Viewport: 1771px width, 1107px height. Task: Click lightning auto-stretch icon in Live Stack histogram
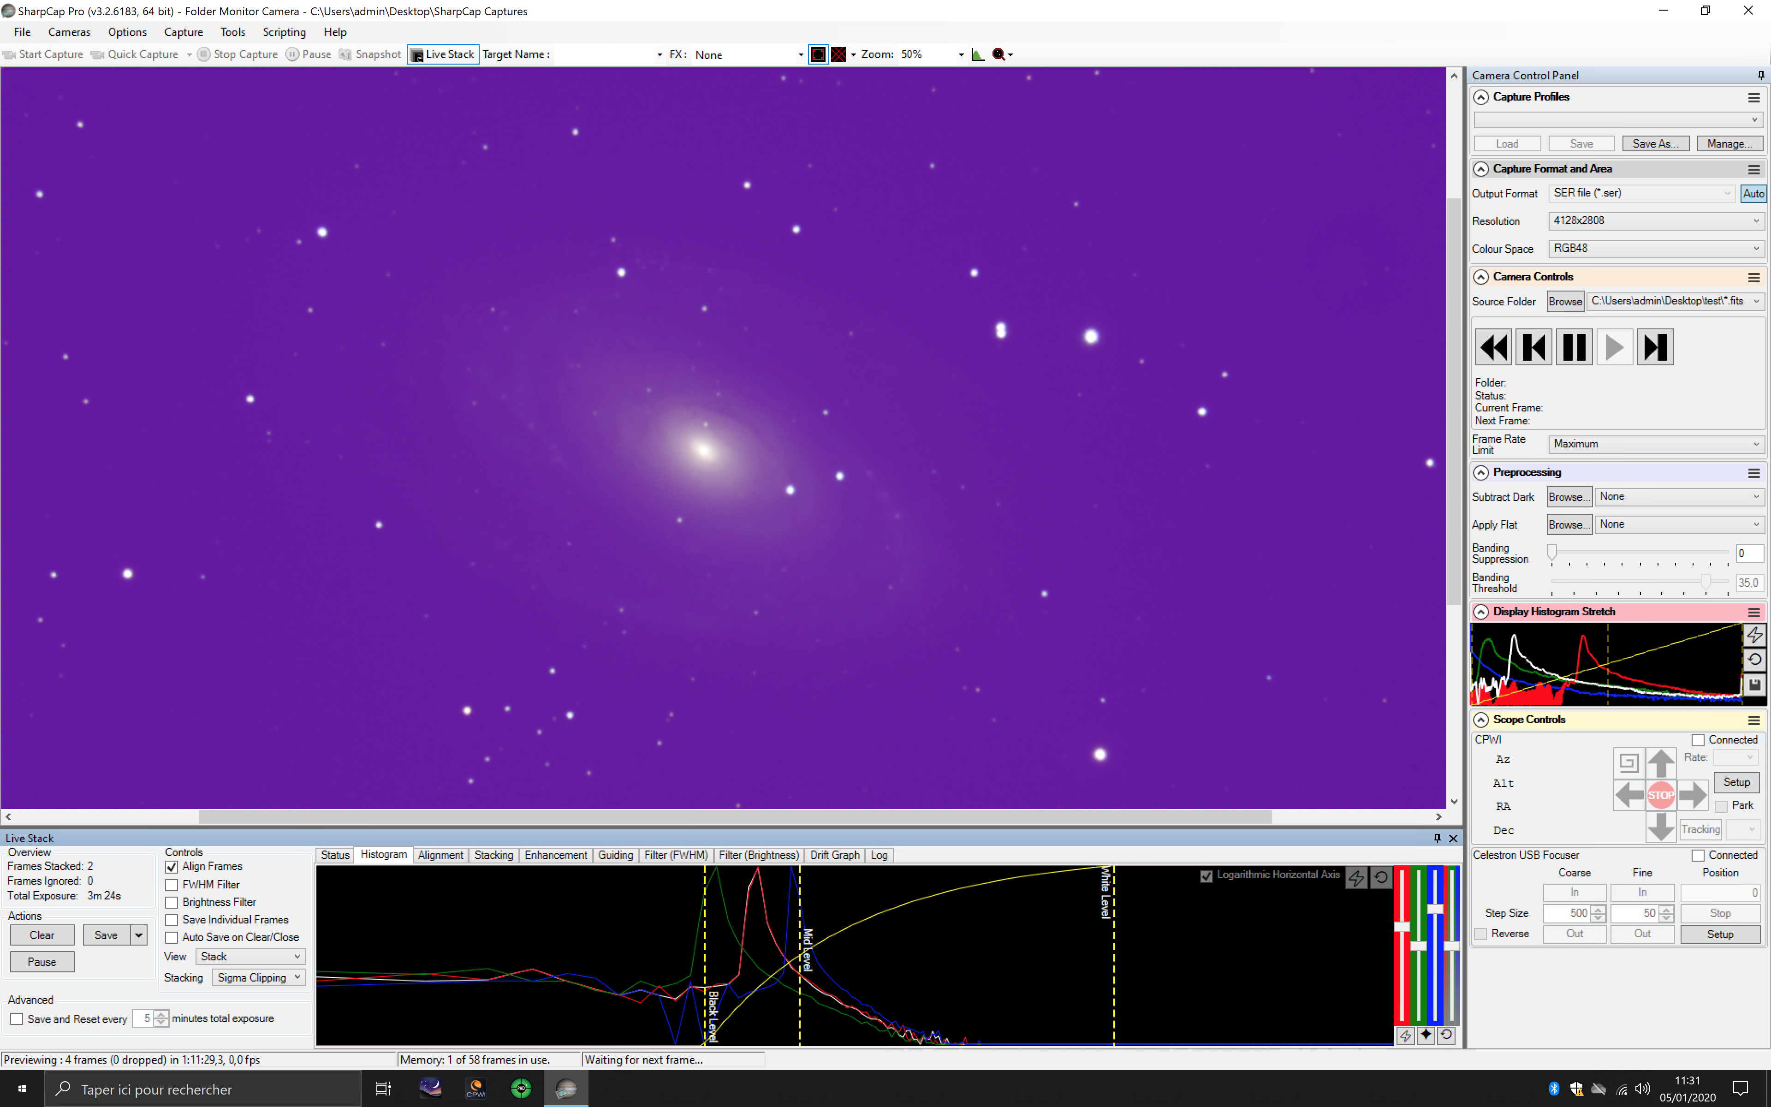[1356, 877]
